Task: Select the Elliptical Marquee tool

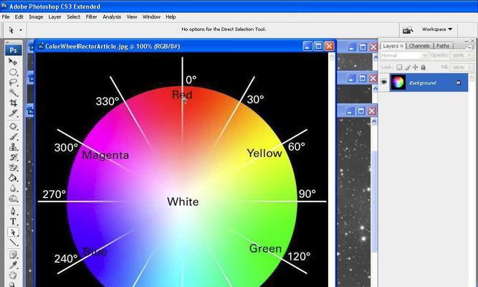Action: (x=13, y=72)
